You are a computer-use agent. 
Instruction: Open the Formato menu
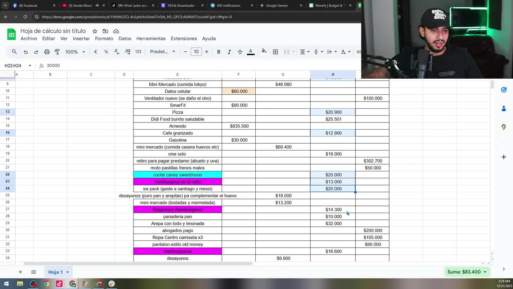tap(104, 39)
